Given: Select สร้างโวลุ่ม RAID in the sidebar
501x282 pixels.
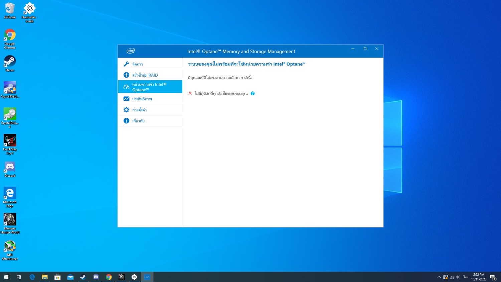Looking at the screenshot, I should pyautogui.click(x=150, y=75).
